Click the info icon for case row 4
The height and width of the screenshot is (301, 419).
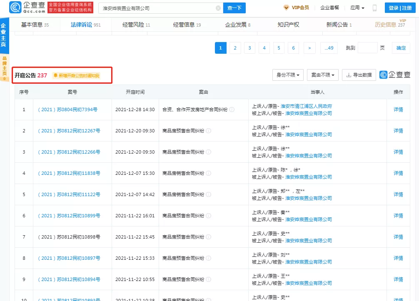pyautogui.click(x=209, y=173)
